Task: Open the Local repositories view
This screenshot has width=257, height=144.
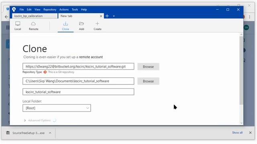Action: (18, 26)
